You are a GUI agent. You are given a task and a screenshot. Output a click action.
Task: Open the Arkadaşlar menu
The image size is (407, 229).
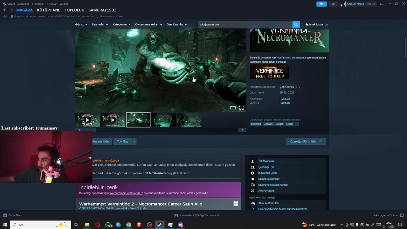[x=38, y=4]
